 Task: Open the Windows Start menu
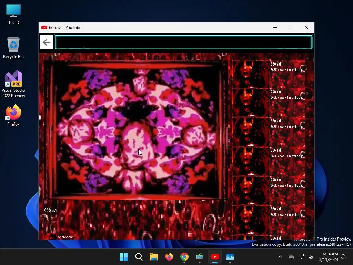click(124, 257)
